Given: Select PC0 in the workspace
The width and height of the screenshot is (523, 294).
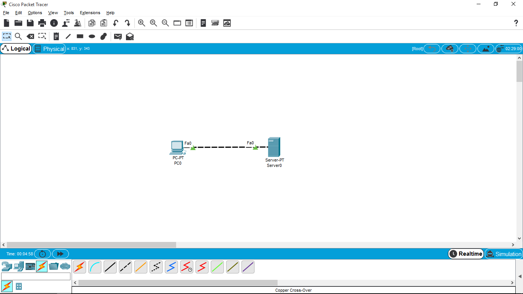Looking at the screenshot, I should click(177, 147).
